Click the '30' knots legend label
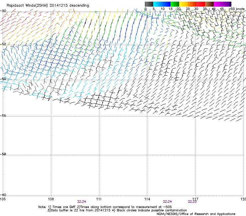 tap(196, 9)
